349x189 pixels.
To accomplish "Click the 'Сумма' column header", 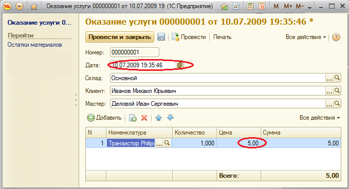I will coord(301,133).
